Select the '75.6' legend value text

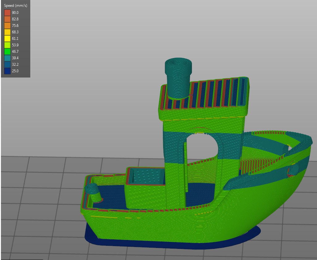[15, 25]
